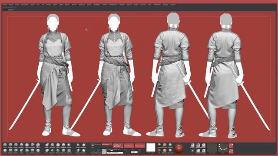Click the Align To Object field
Image resolution: width=278 pixels, height=156 pixels.
click(115, 153)
